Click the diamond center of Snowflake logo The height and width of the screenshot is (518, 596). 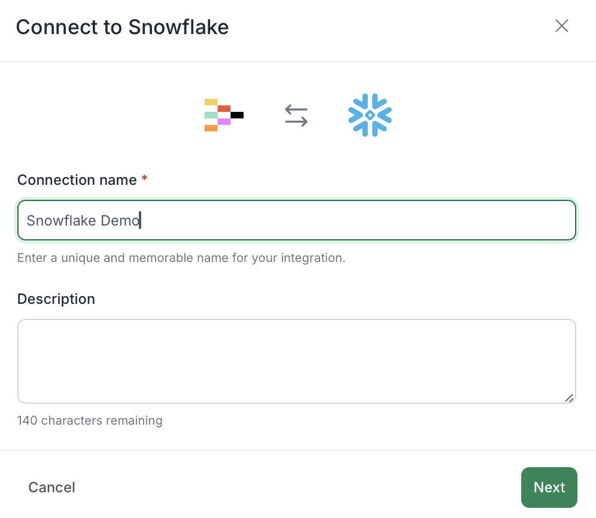point(370,115)
